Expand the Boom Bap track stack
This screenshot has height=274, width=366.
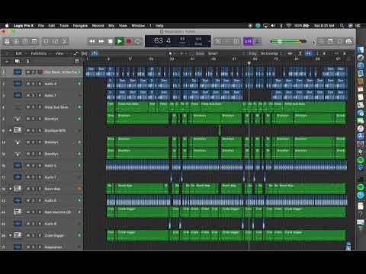click(x=11, y=189)
